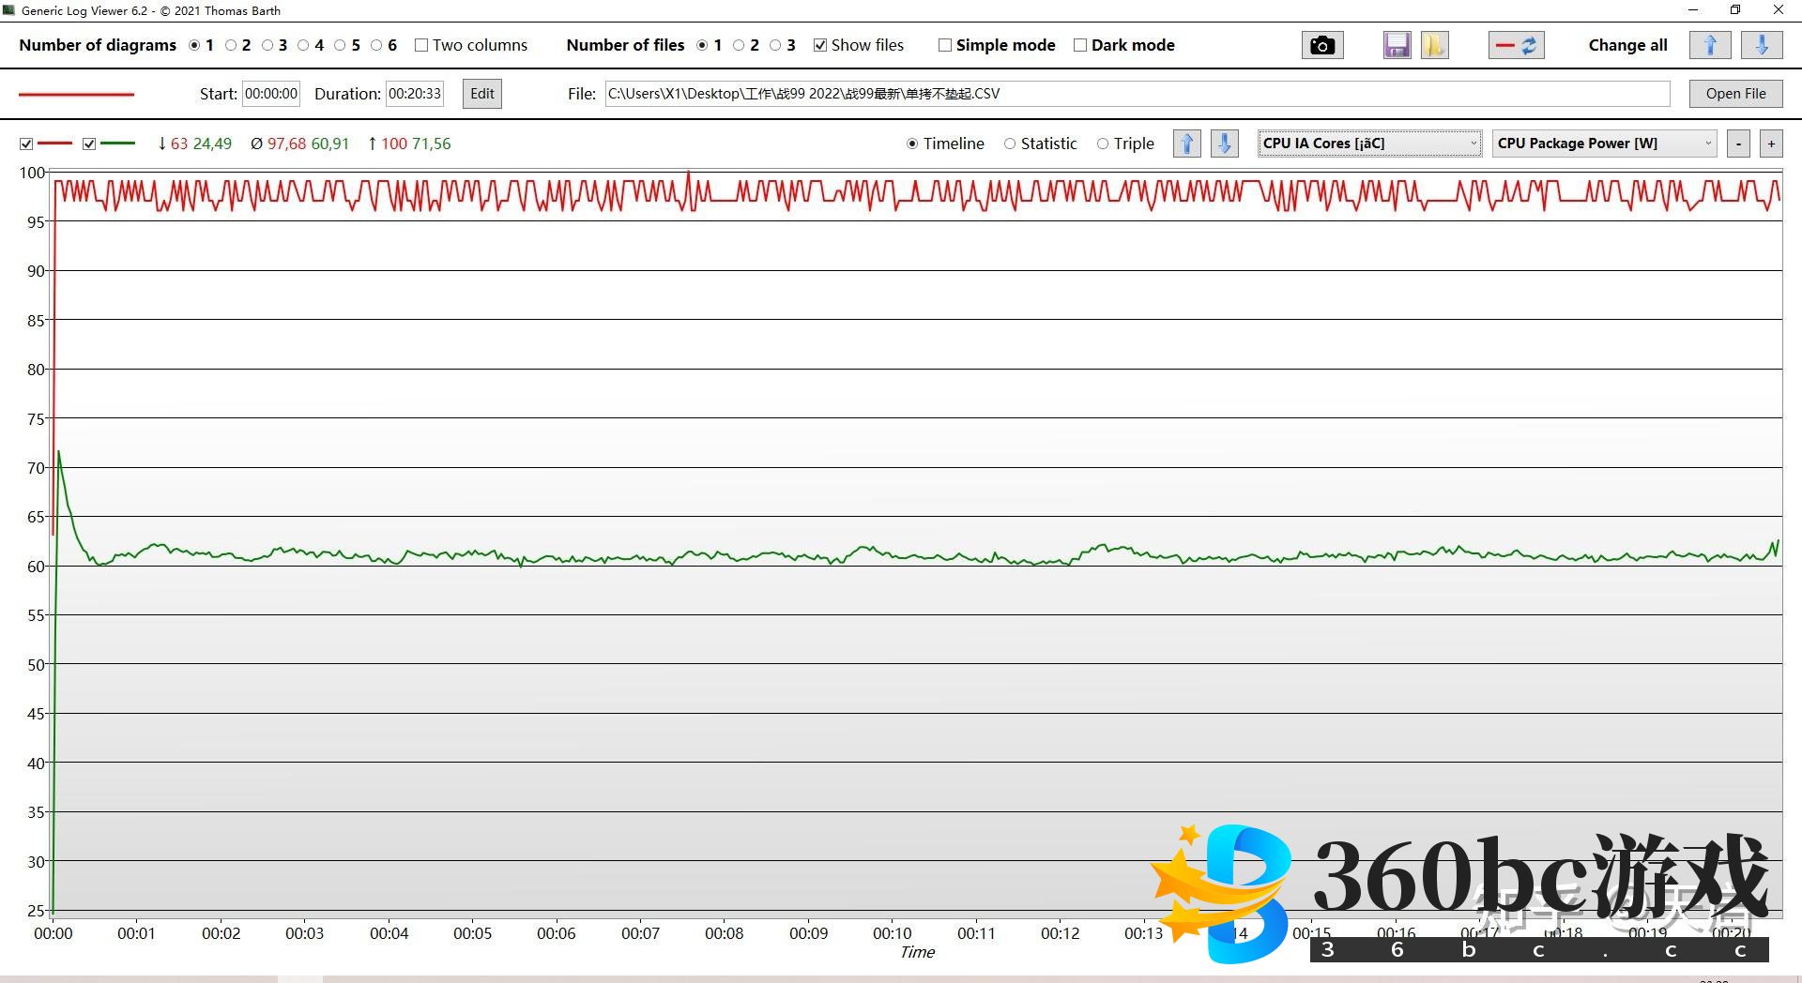Click the red line color swatch

pyautogui.click(x=77, y=94)
